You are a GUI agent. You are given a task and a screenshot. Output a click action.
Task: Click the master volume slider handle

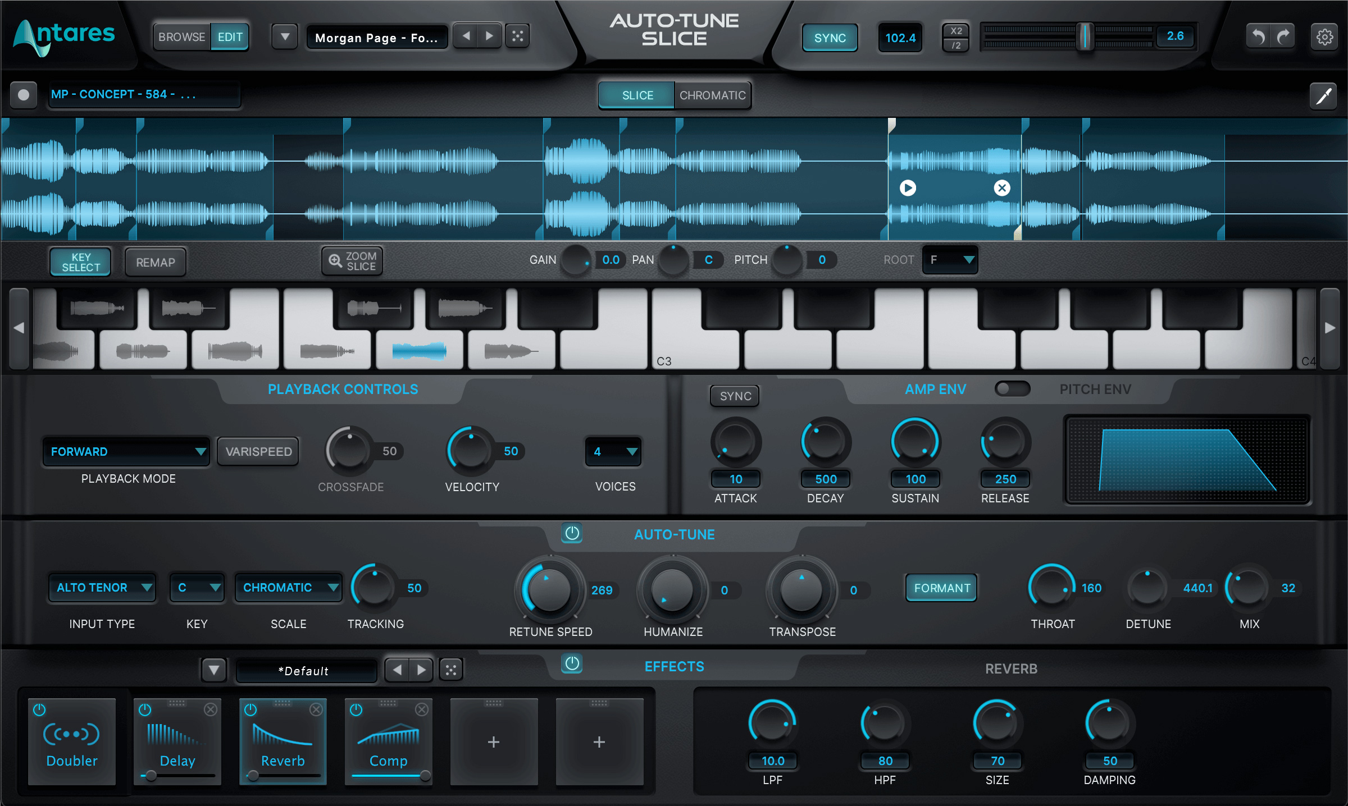pos(1085,37)
